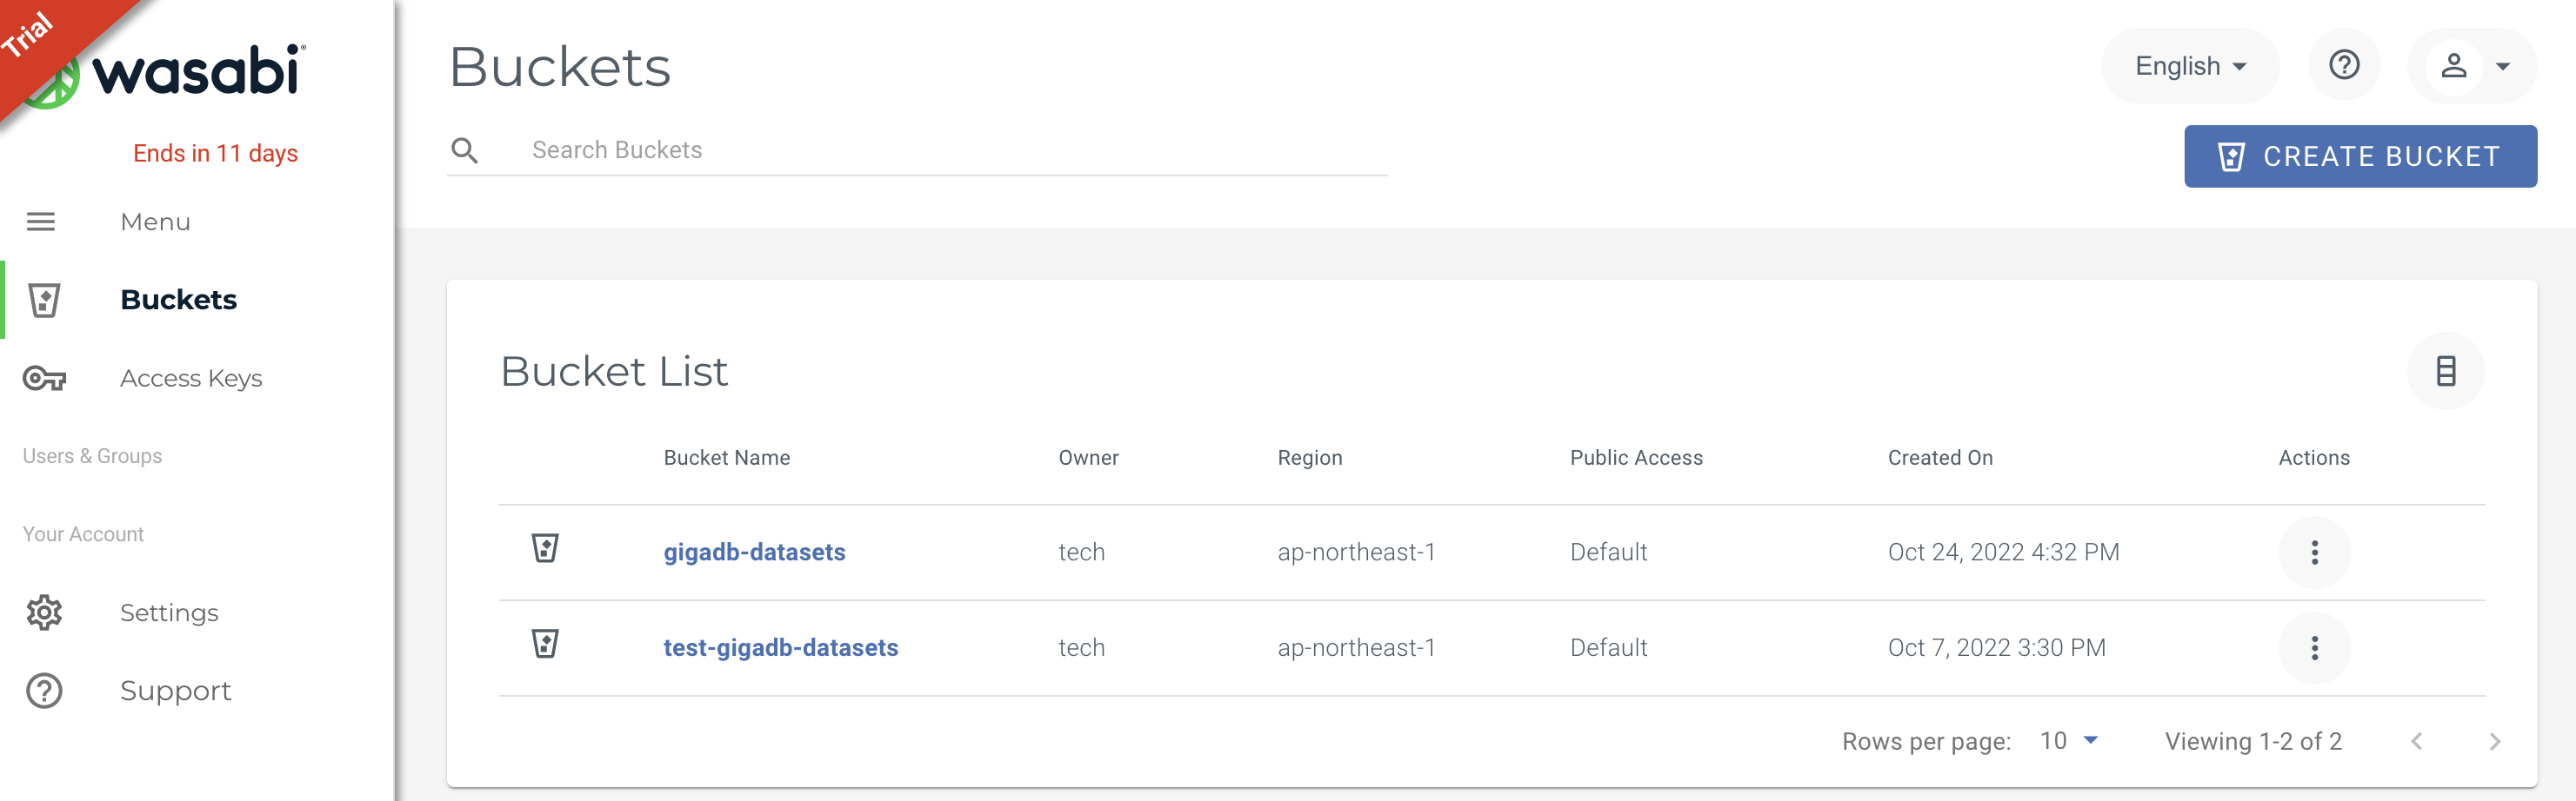Open the help icon near the top right

[2344, 65]
